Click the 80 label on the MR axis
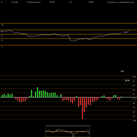 (134, 81)
